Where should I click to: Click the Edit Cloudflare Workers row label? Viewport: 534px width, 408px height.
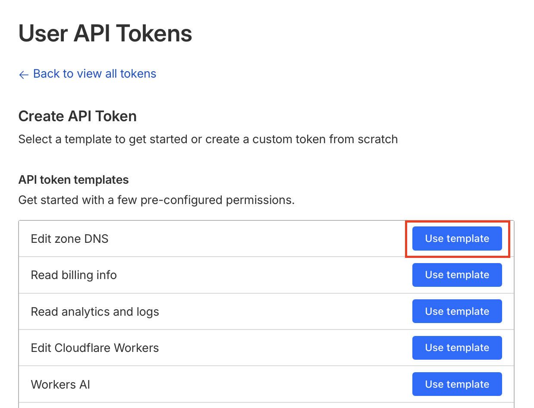pos(95,348)
